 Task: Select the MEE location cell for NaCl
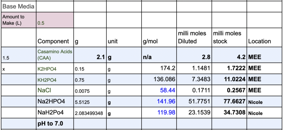click(264, 90)
